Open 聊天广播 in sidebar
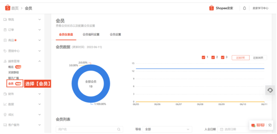The width and height of the screenshot is (277, 134). pyautogui.click(x=14, y=78)
